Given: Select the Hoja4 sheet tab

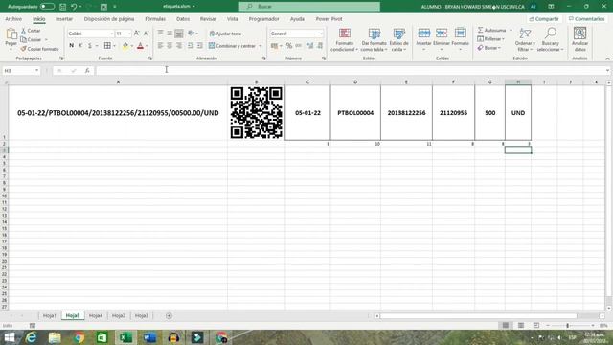Looking at the screenshot, I should click(x=96, y=315).
